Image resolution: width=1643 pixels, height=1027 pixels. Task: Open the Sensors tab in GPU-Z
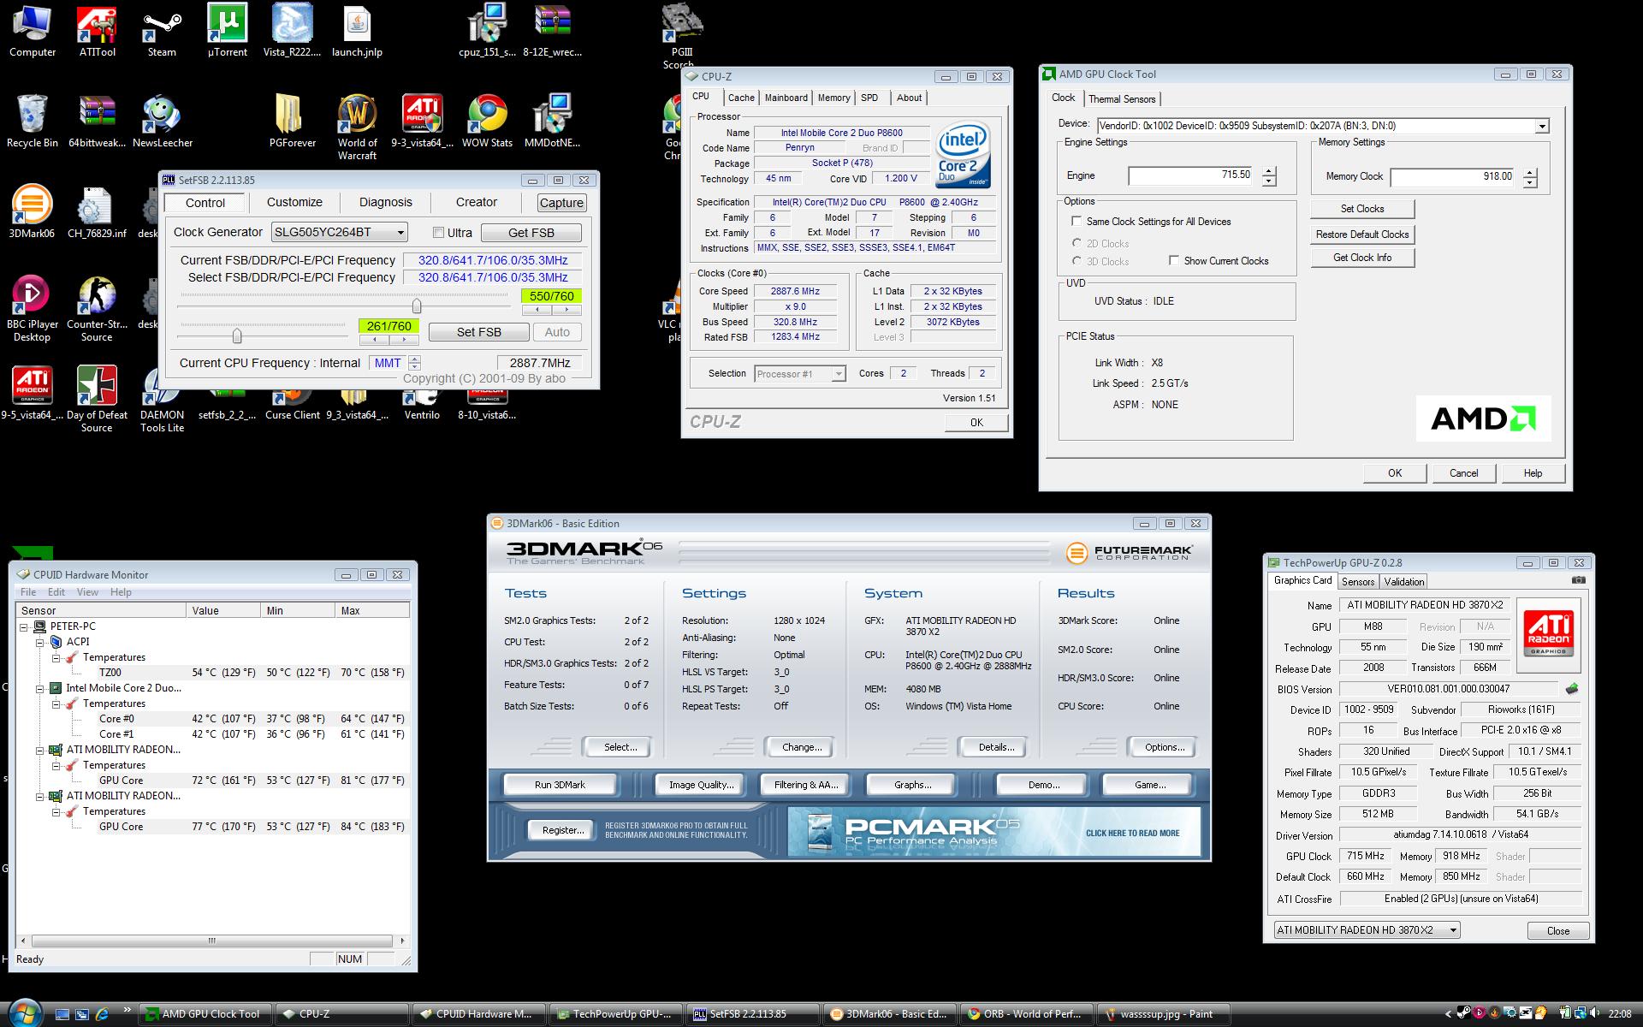click(1357, 582)
